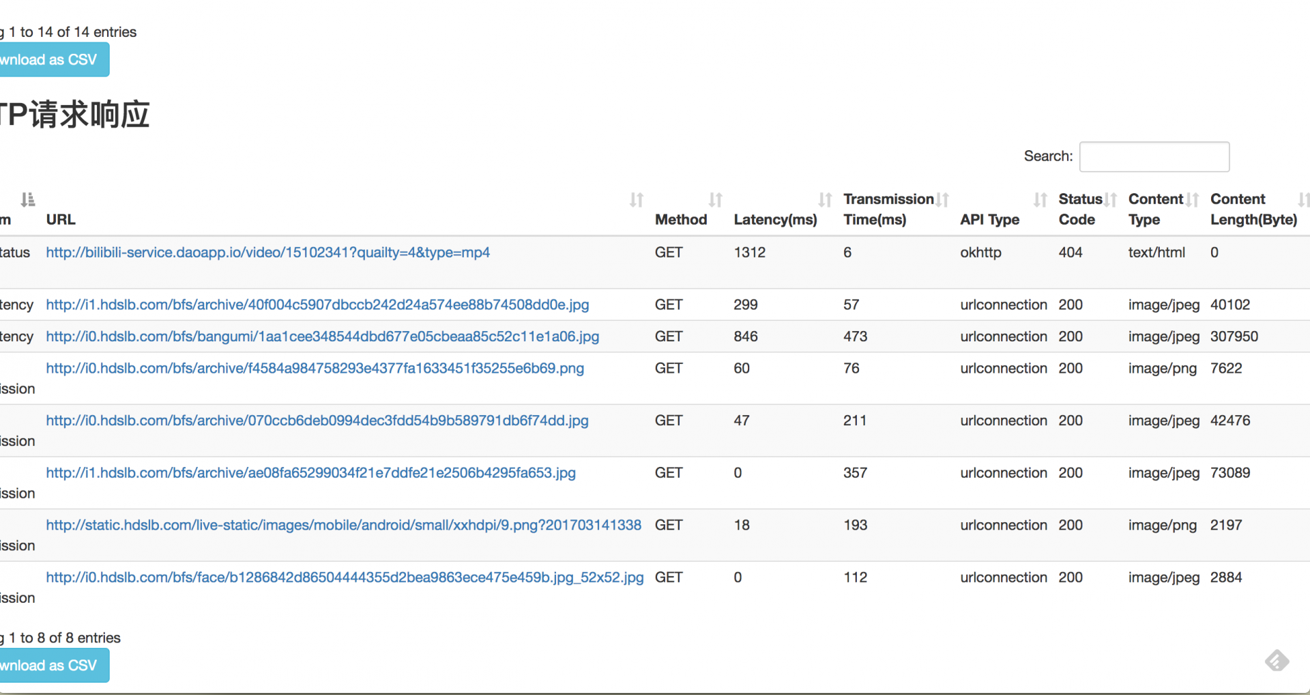Viewport: 1310px width, 695px height.
Task: Click the Content Length(Byte) header
Action: point(1253,209)
